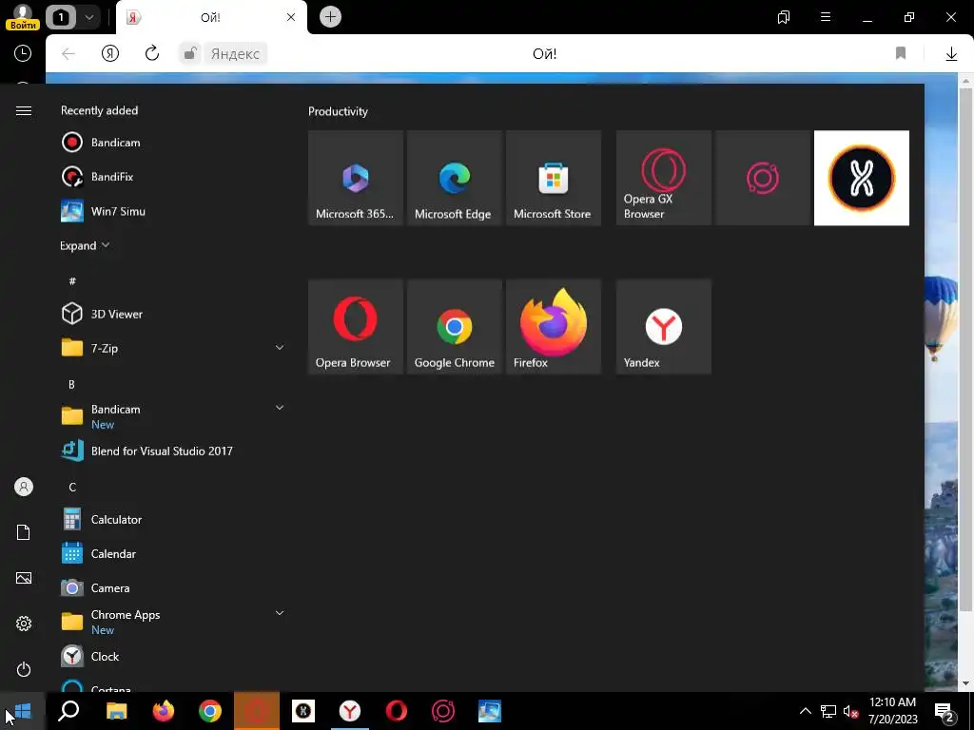Image resolution: width=974 pixels, height=730 pixels.
Task: Rename the Productivity tile group header
Action: (x=338, y=112)
